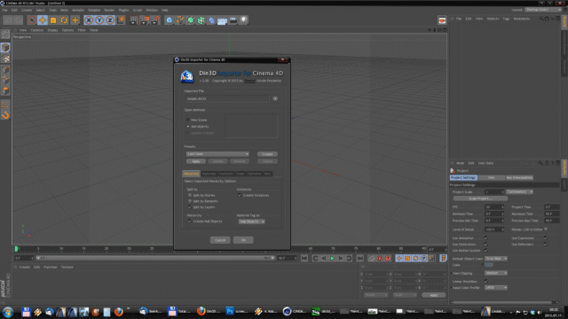Image resolution: width=568 pixels, height=319 pixels.
Task: Click the Apply preset button
Action: 196,161
